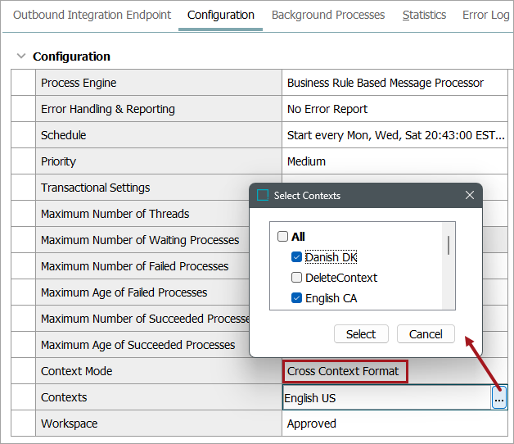Click the context list vertical scrollbar
This screenshot has width=514, height=444.
(449, 244)
